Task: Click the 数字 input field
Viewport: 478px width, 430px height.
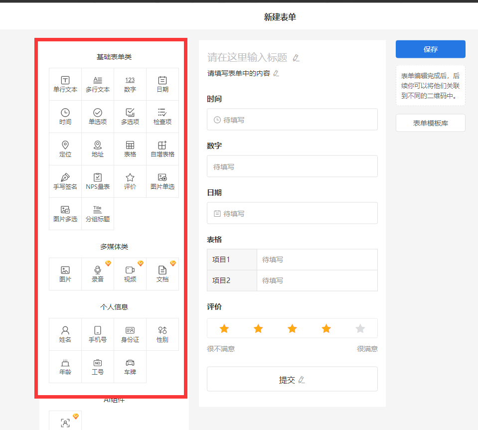Action: pos(292,166)
